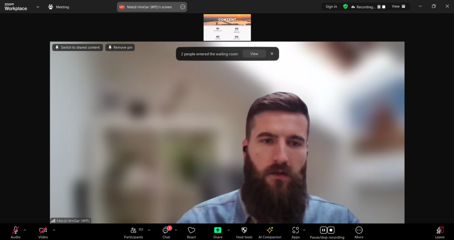
Task: Turn on the camera Video button
Action: click(x=43, y=230)
